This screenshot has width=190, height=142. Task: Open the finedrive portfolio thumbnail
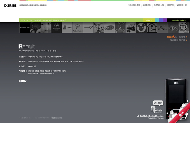click(25, 28)
